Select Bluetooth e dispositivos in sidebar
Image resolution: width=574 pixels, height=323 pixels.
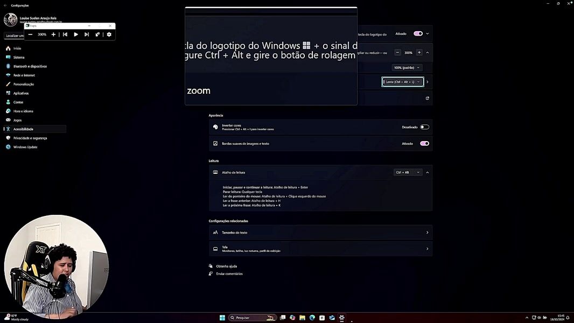(x=30, y=66)
